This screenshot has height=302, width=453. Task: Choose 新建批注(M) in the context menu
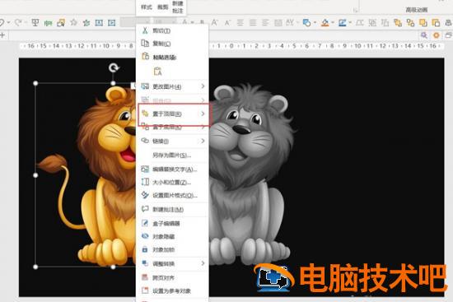coord(172,209)
